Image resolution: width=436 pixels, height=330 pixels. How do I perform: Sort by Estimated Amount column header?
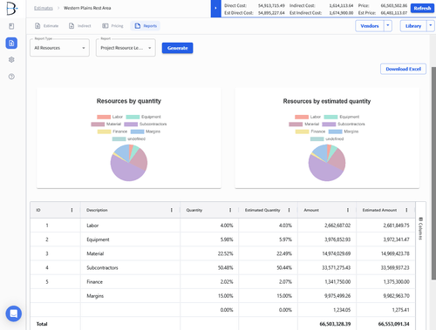[x=379, y=210]
